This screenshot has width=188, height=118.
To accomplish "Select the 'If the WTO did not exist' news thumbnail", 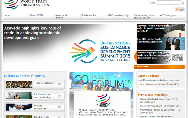I will [161, 30].
